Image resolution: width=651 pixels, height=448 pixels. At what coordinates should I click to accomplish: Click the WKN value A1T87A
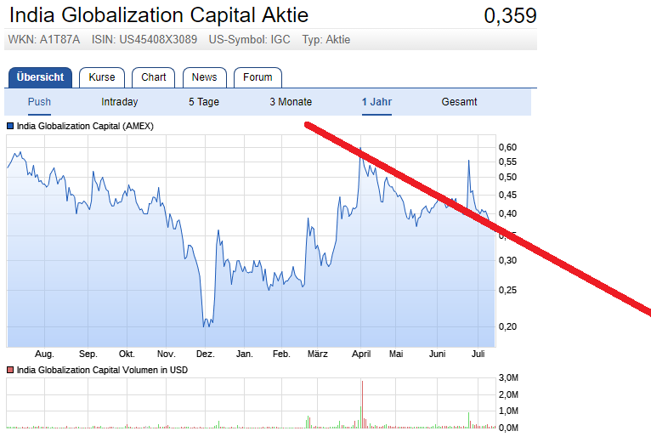point(59,40)
